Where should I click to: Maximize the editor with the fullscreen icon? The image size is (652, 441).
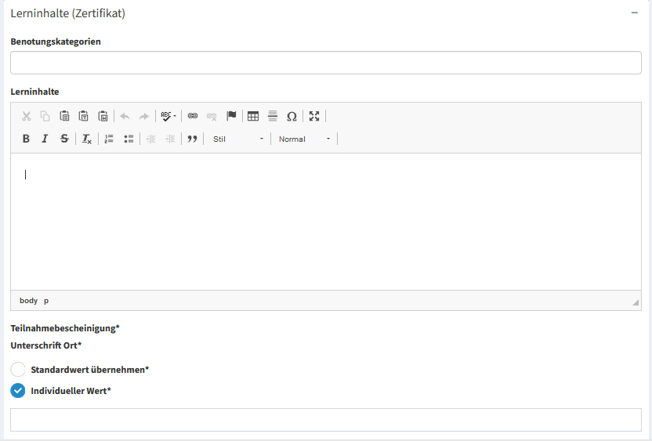(x=314, y=116)
